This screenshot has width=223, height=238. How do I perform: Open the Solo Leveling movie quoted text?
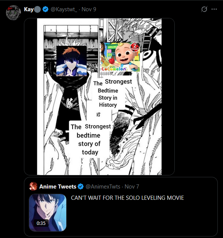[127, 198]
